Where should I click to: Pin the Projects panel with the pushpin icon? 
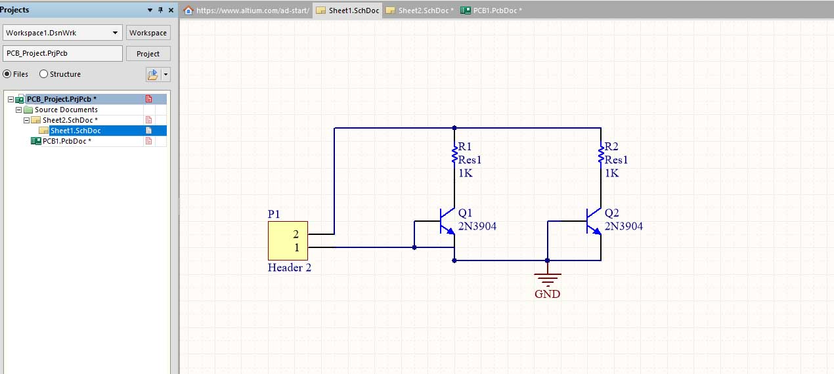tap(160, 10)
